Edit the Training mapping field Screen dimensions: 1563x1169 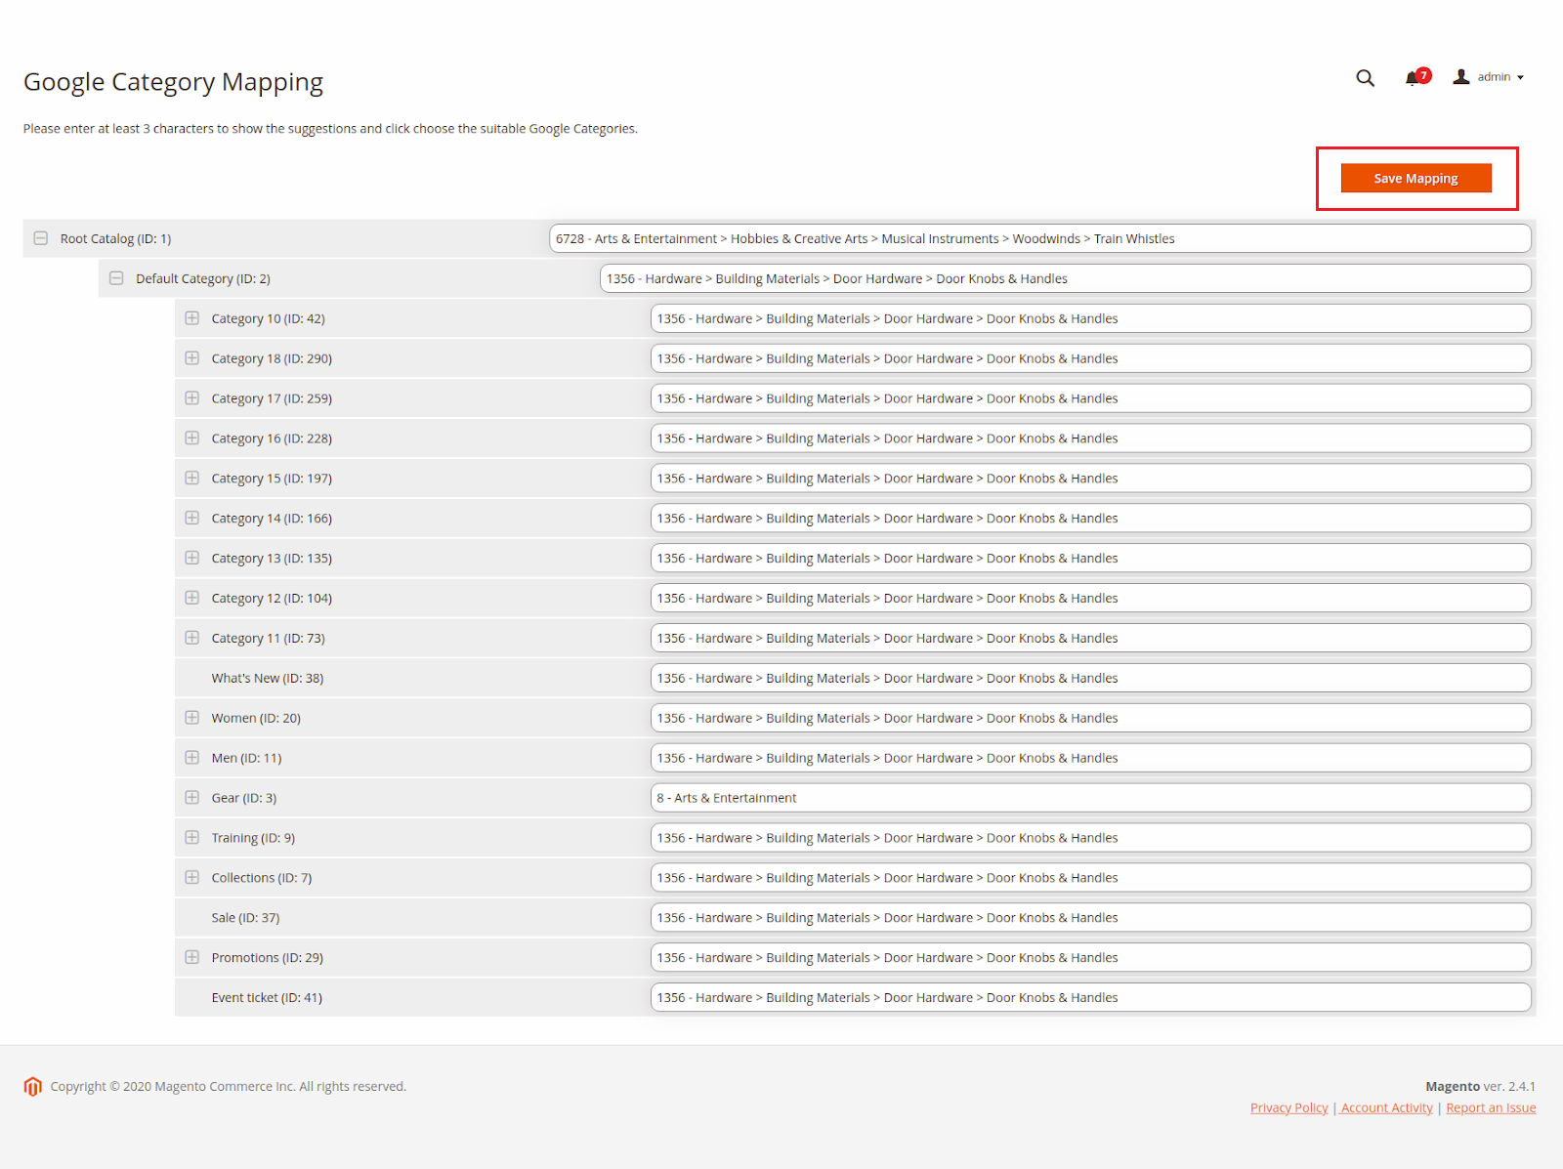tap(1091, 838)
